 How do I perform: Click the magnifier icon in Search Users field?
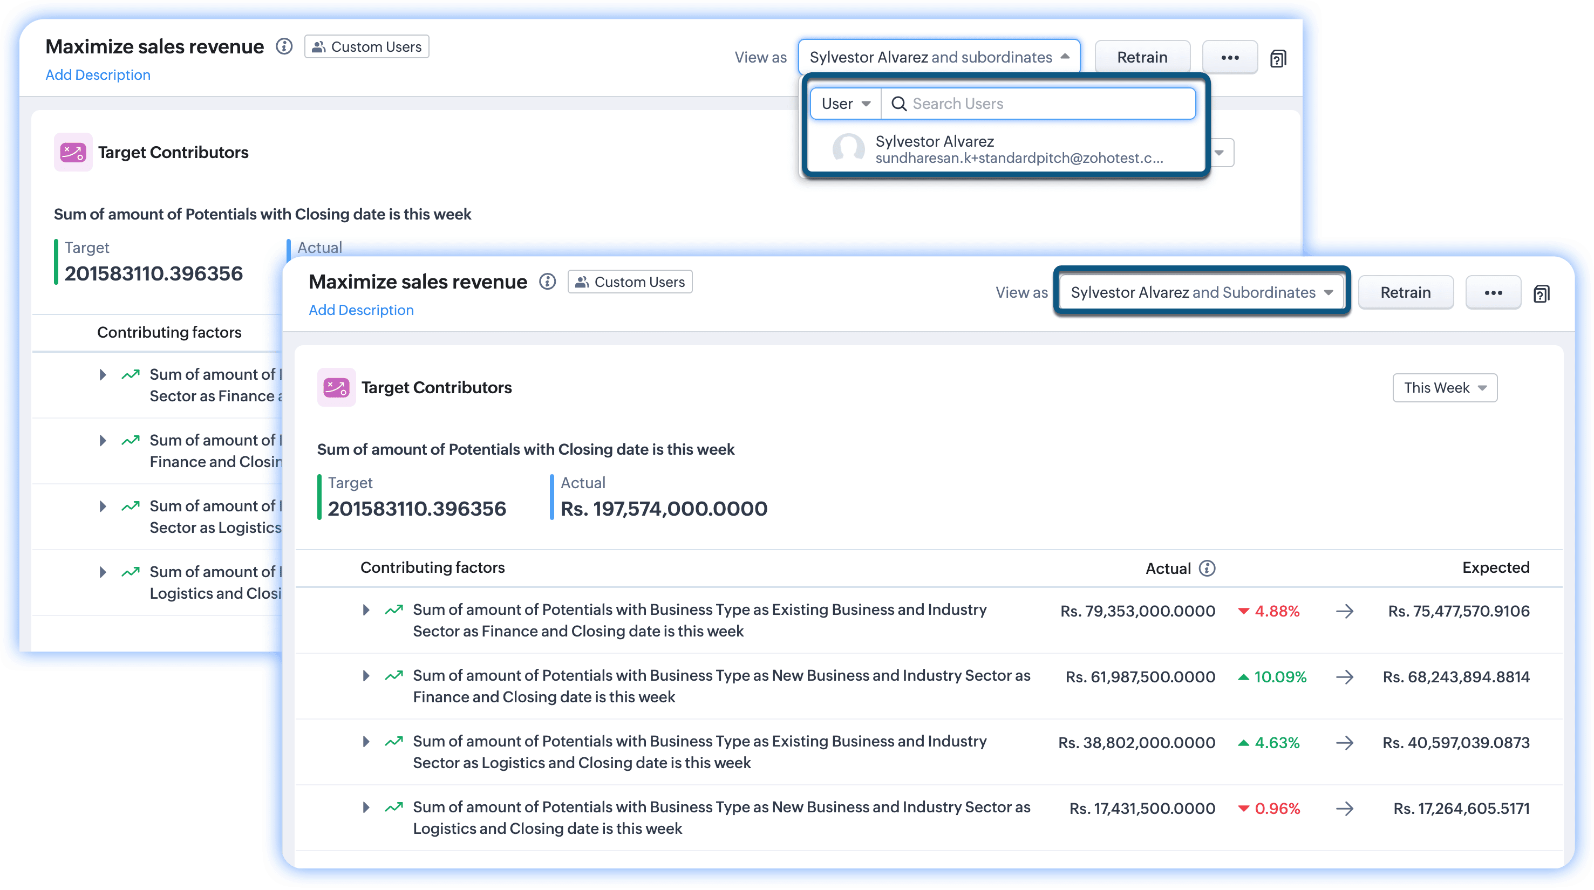point(898,104)
